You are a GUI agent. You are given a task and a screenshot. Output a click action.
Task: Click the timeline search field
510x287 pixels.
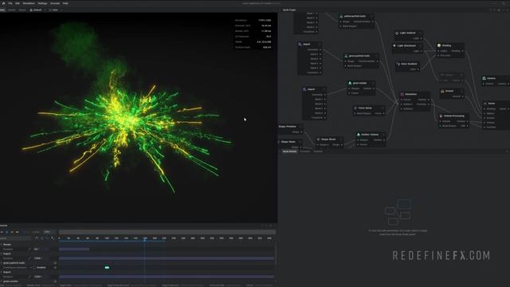tap(14, 238)
